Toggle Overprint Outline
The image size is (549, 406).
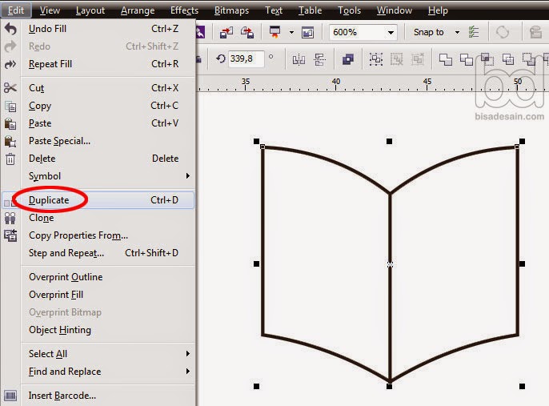pyautogui.click(x=98, y=277)
